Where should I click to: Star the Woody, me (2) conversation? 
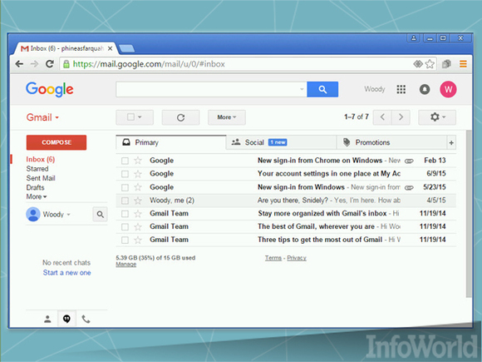pyautogui.click(x=138, y=201)
